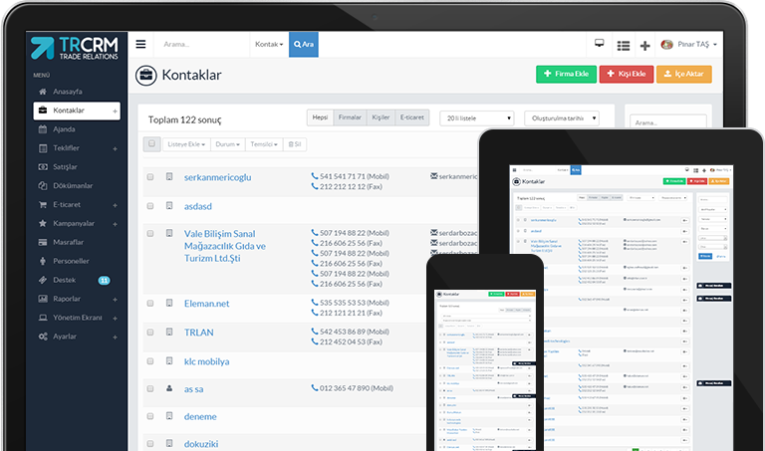This screenshot has height=451, width=765.
Task: Expand the Raporlar submenu plus
Action: pos(116,300)
